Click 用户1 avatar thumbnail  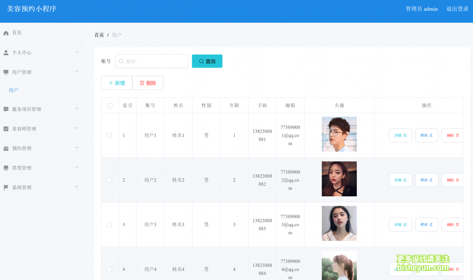(x=339, y=134)
